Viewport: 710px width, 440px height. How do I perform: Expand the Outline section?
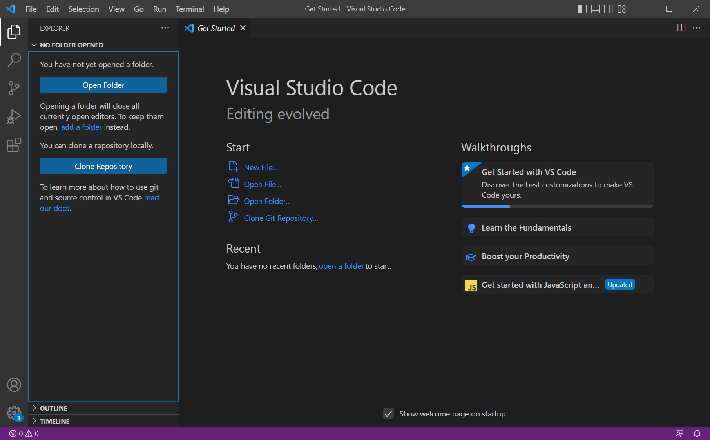[x=103, y=408]
